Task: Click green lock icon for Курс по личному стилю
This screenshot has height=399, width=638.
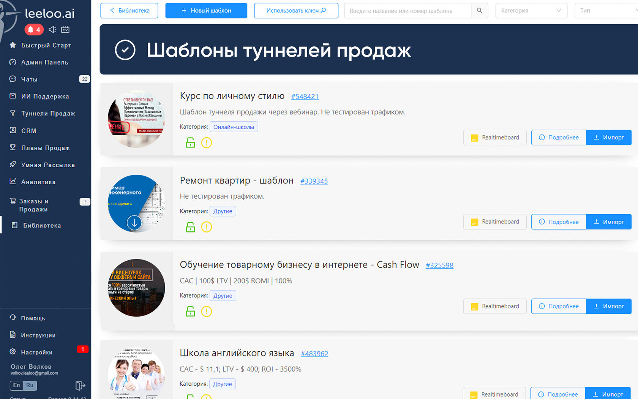Action: pyautogui.click(x=190, y=142)
